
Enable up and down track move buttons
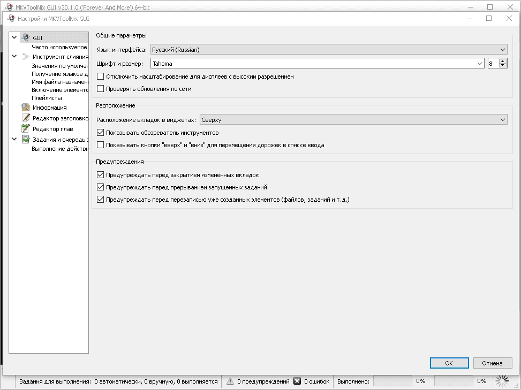(x=100, y=145)
